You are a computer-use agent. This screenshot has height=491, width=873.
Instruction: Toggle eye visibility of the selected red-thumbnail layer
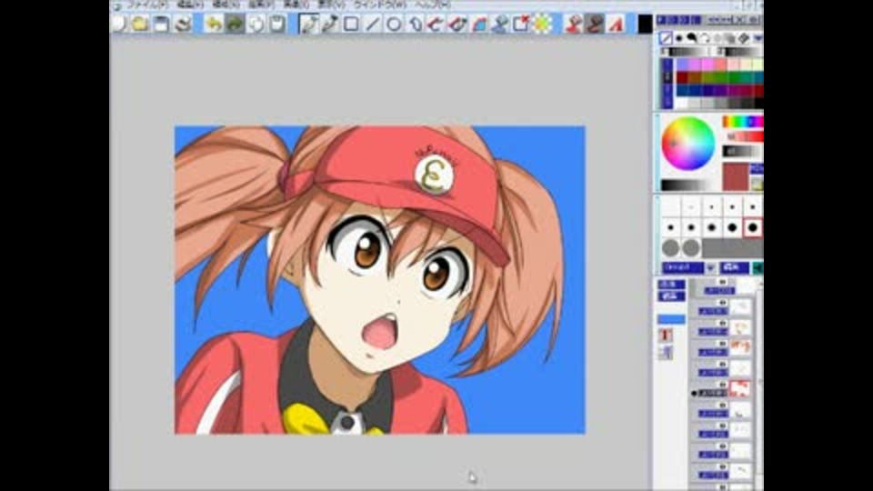(722, 384)
